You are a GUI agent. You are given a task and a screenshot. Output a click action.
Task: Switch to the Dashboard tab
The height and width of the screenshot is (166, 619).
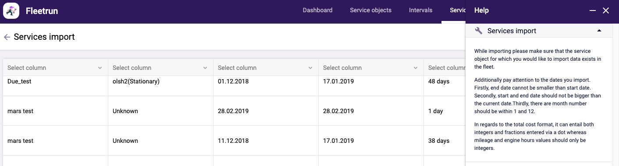[317, 10]
